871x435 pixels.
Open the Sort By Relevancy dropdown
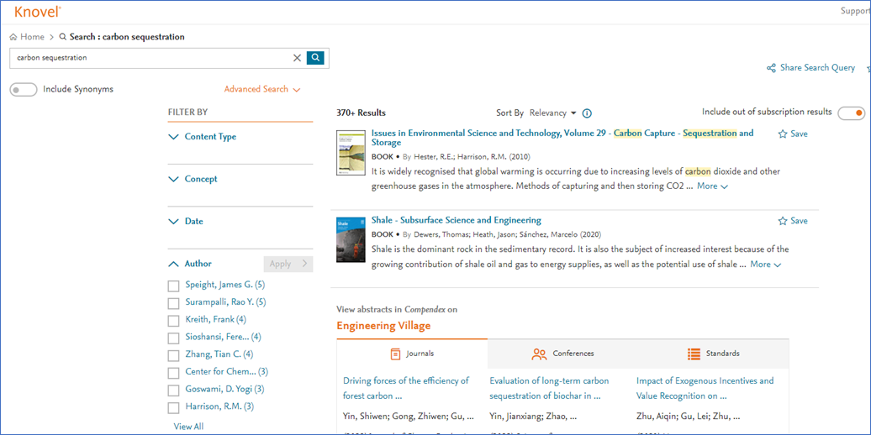point(552,113)
